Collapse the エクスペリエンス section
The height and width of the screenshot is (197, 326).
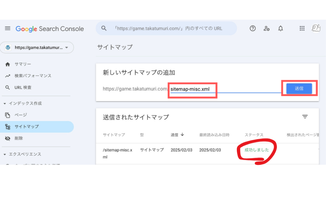click(5, 154)
